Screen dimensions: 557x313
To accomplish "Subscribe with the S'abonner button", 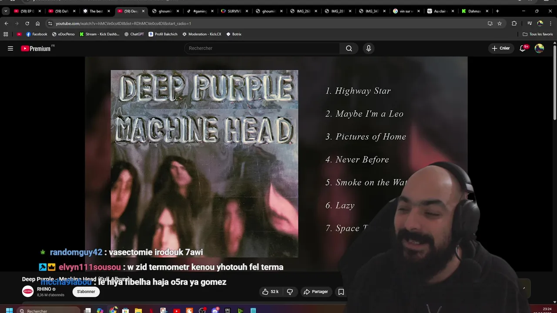I will pyautogui.click(x=86, y=292).
